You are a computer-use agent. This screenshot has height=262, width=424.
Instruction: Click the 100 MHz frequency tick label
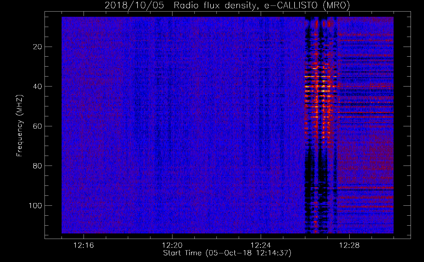(35, 206)
